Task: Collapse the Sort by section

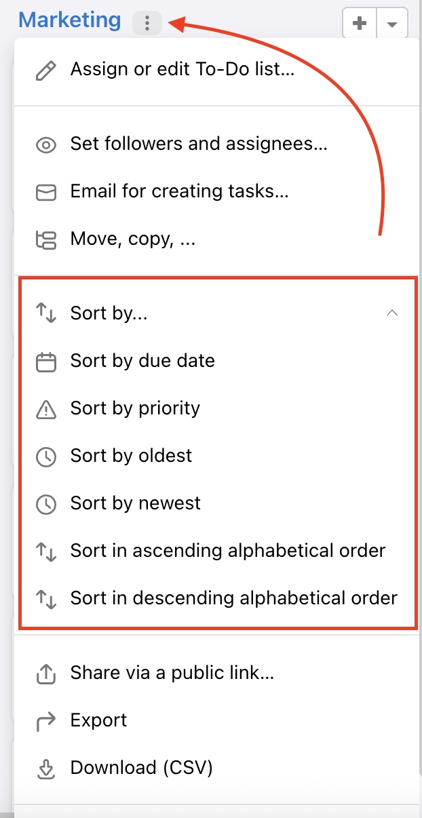Action: (392, 313)
